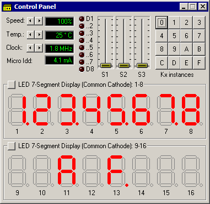This screenshot has height=204, width=210.
Task: Click the S1 slider handle
Action: [x=106, y=65]
